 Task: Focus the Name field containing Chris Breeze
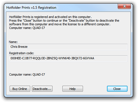point(68,47)
